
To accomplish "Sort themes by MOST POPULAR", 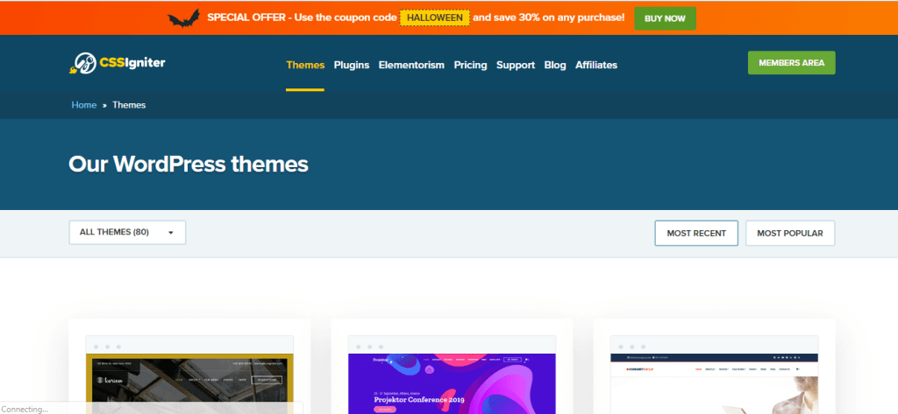I will click(x=790, y=234).
